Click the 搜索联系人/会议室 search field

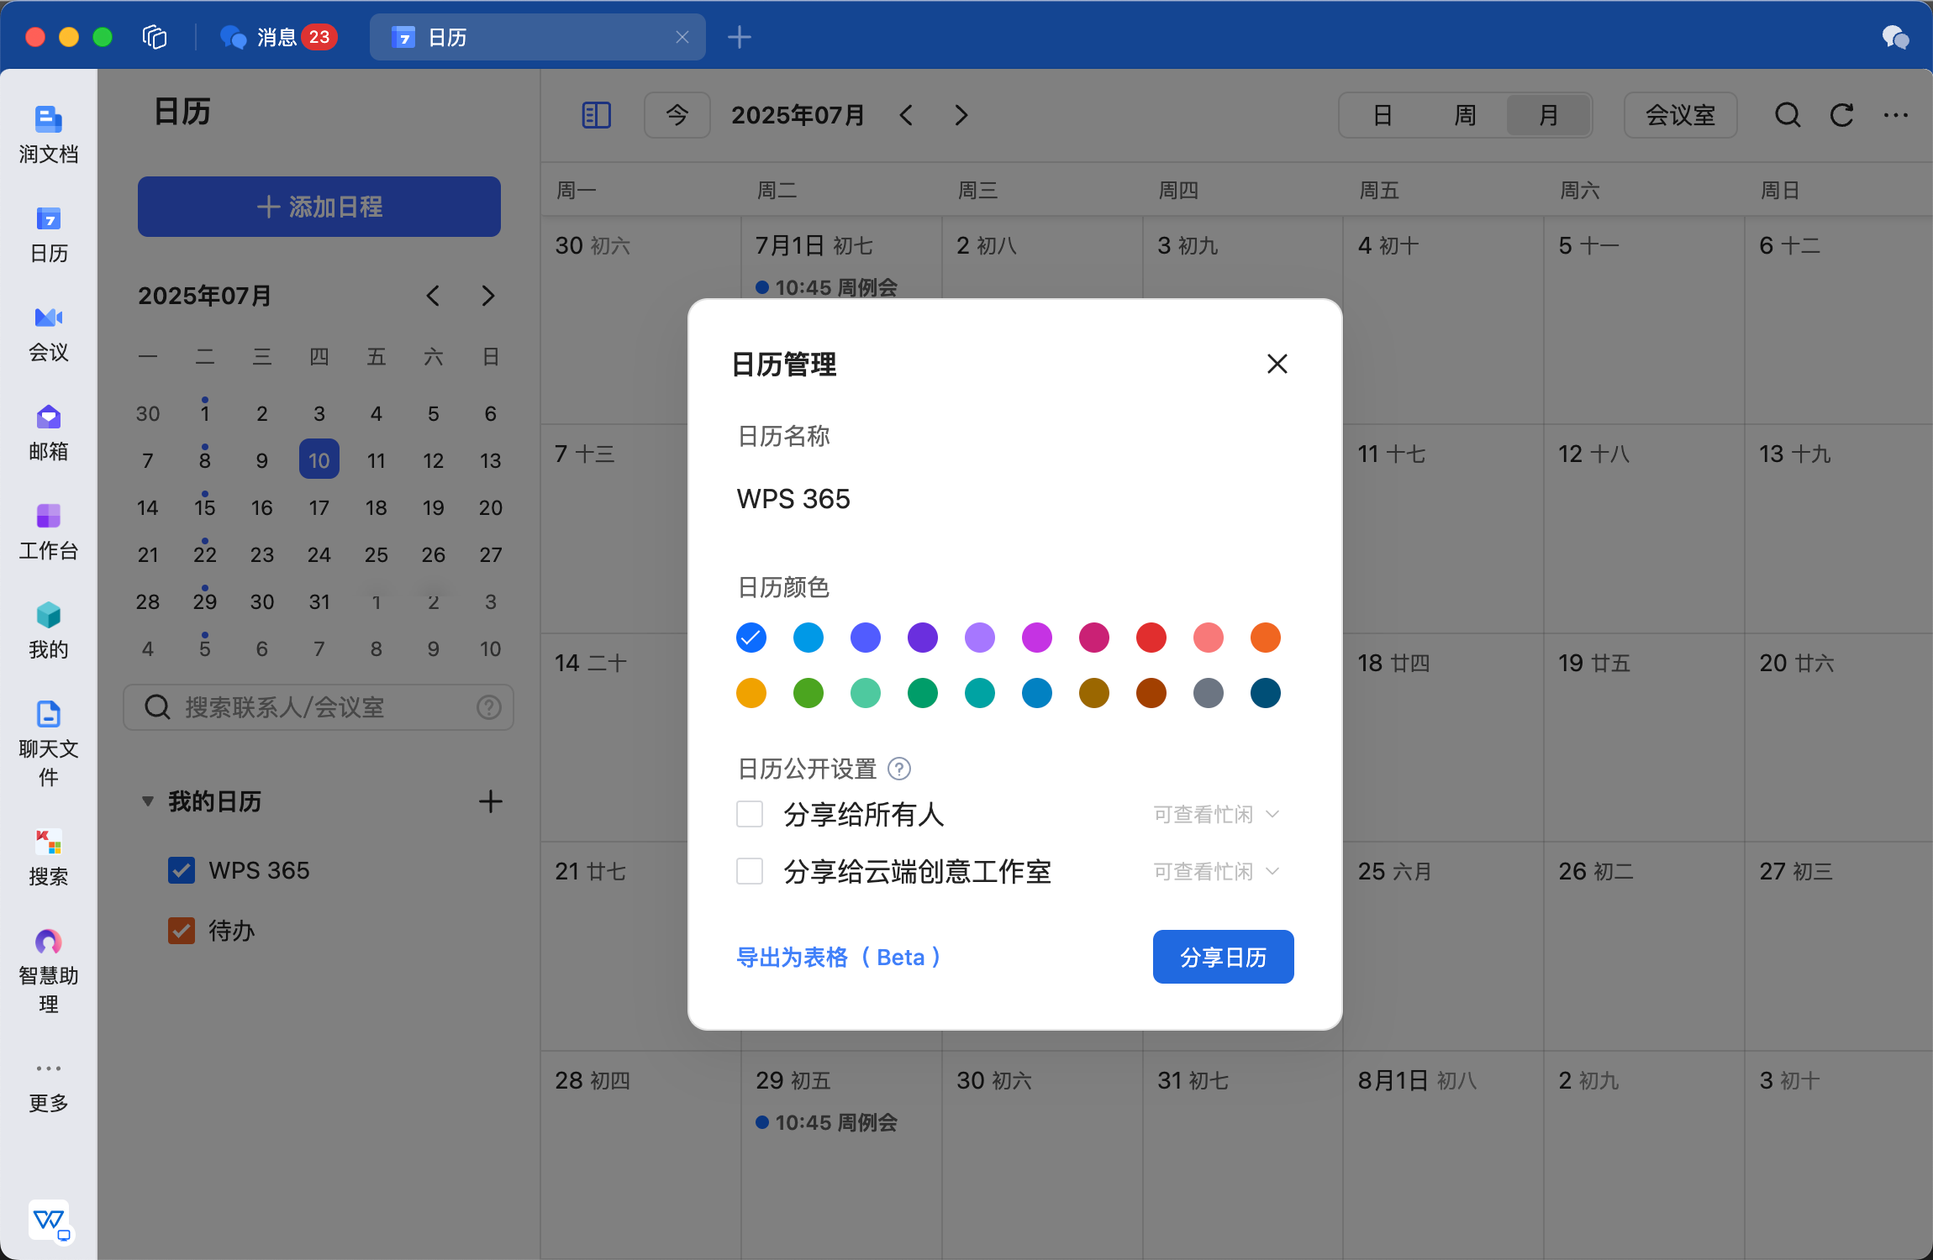319,707
